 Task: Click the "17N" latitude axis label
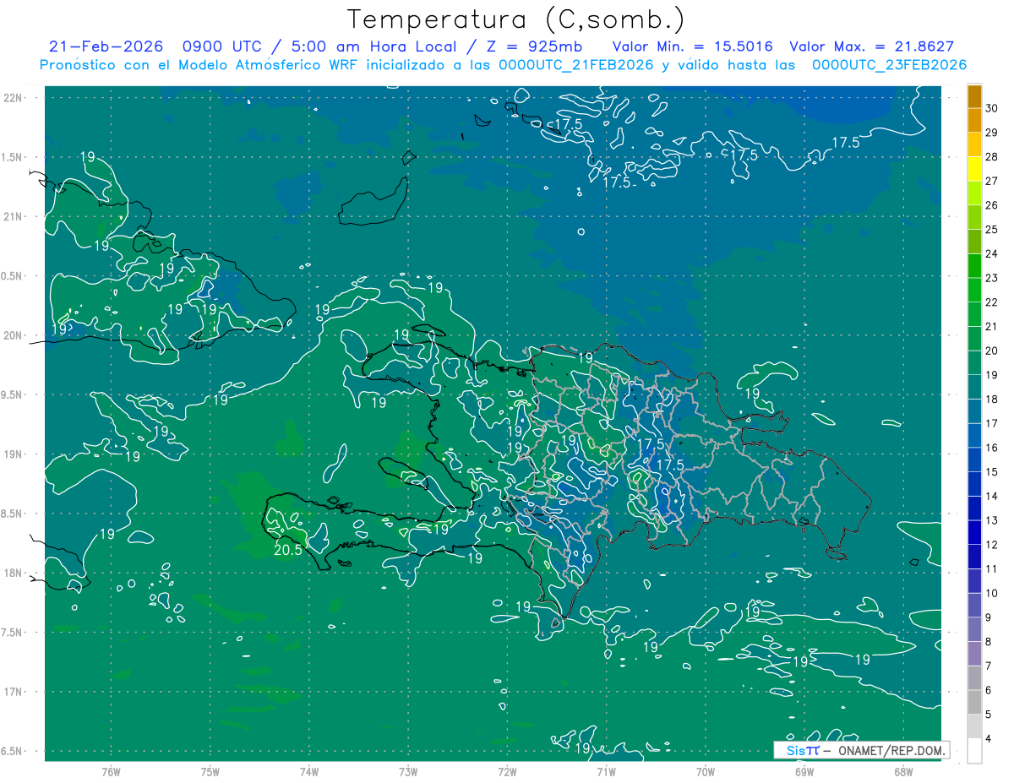tap(13, 692)
